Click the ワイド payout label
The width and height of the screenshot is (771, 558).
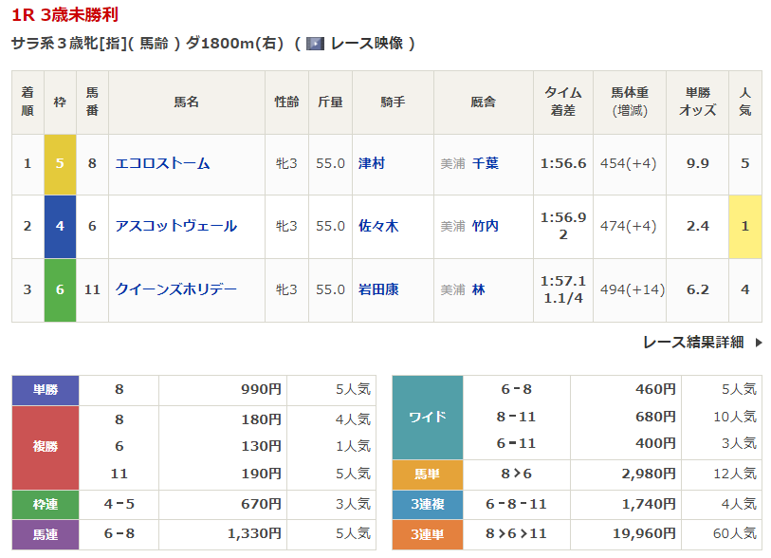click(427, 417)
